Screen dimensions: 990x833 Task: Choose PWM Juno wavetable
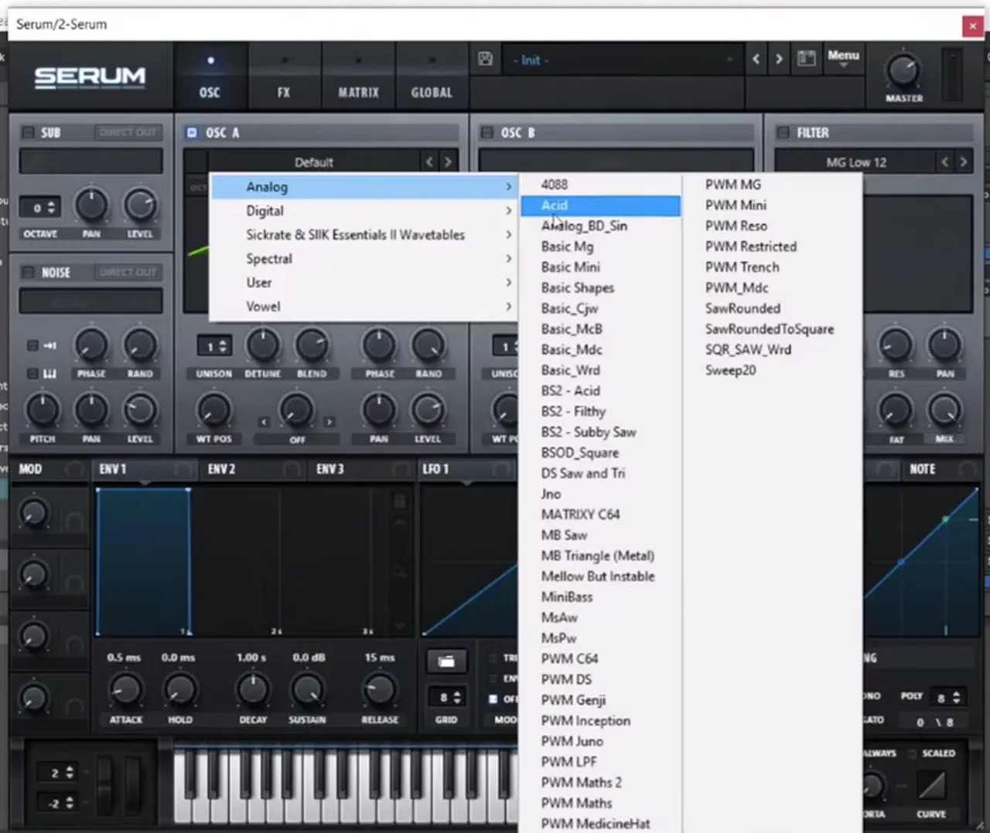coord(600,742)
